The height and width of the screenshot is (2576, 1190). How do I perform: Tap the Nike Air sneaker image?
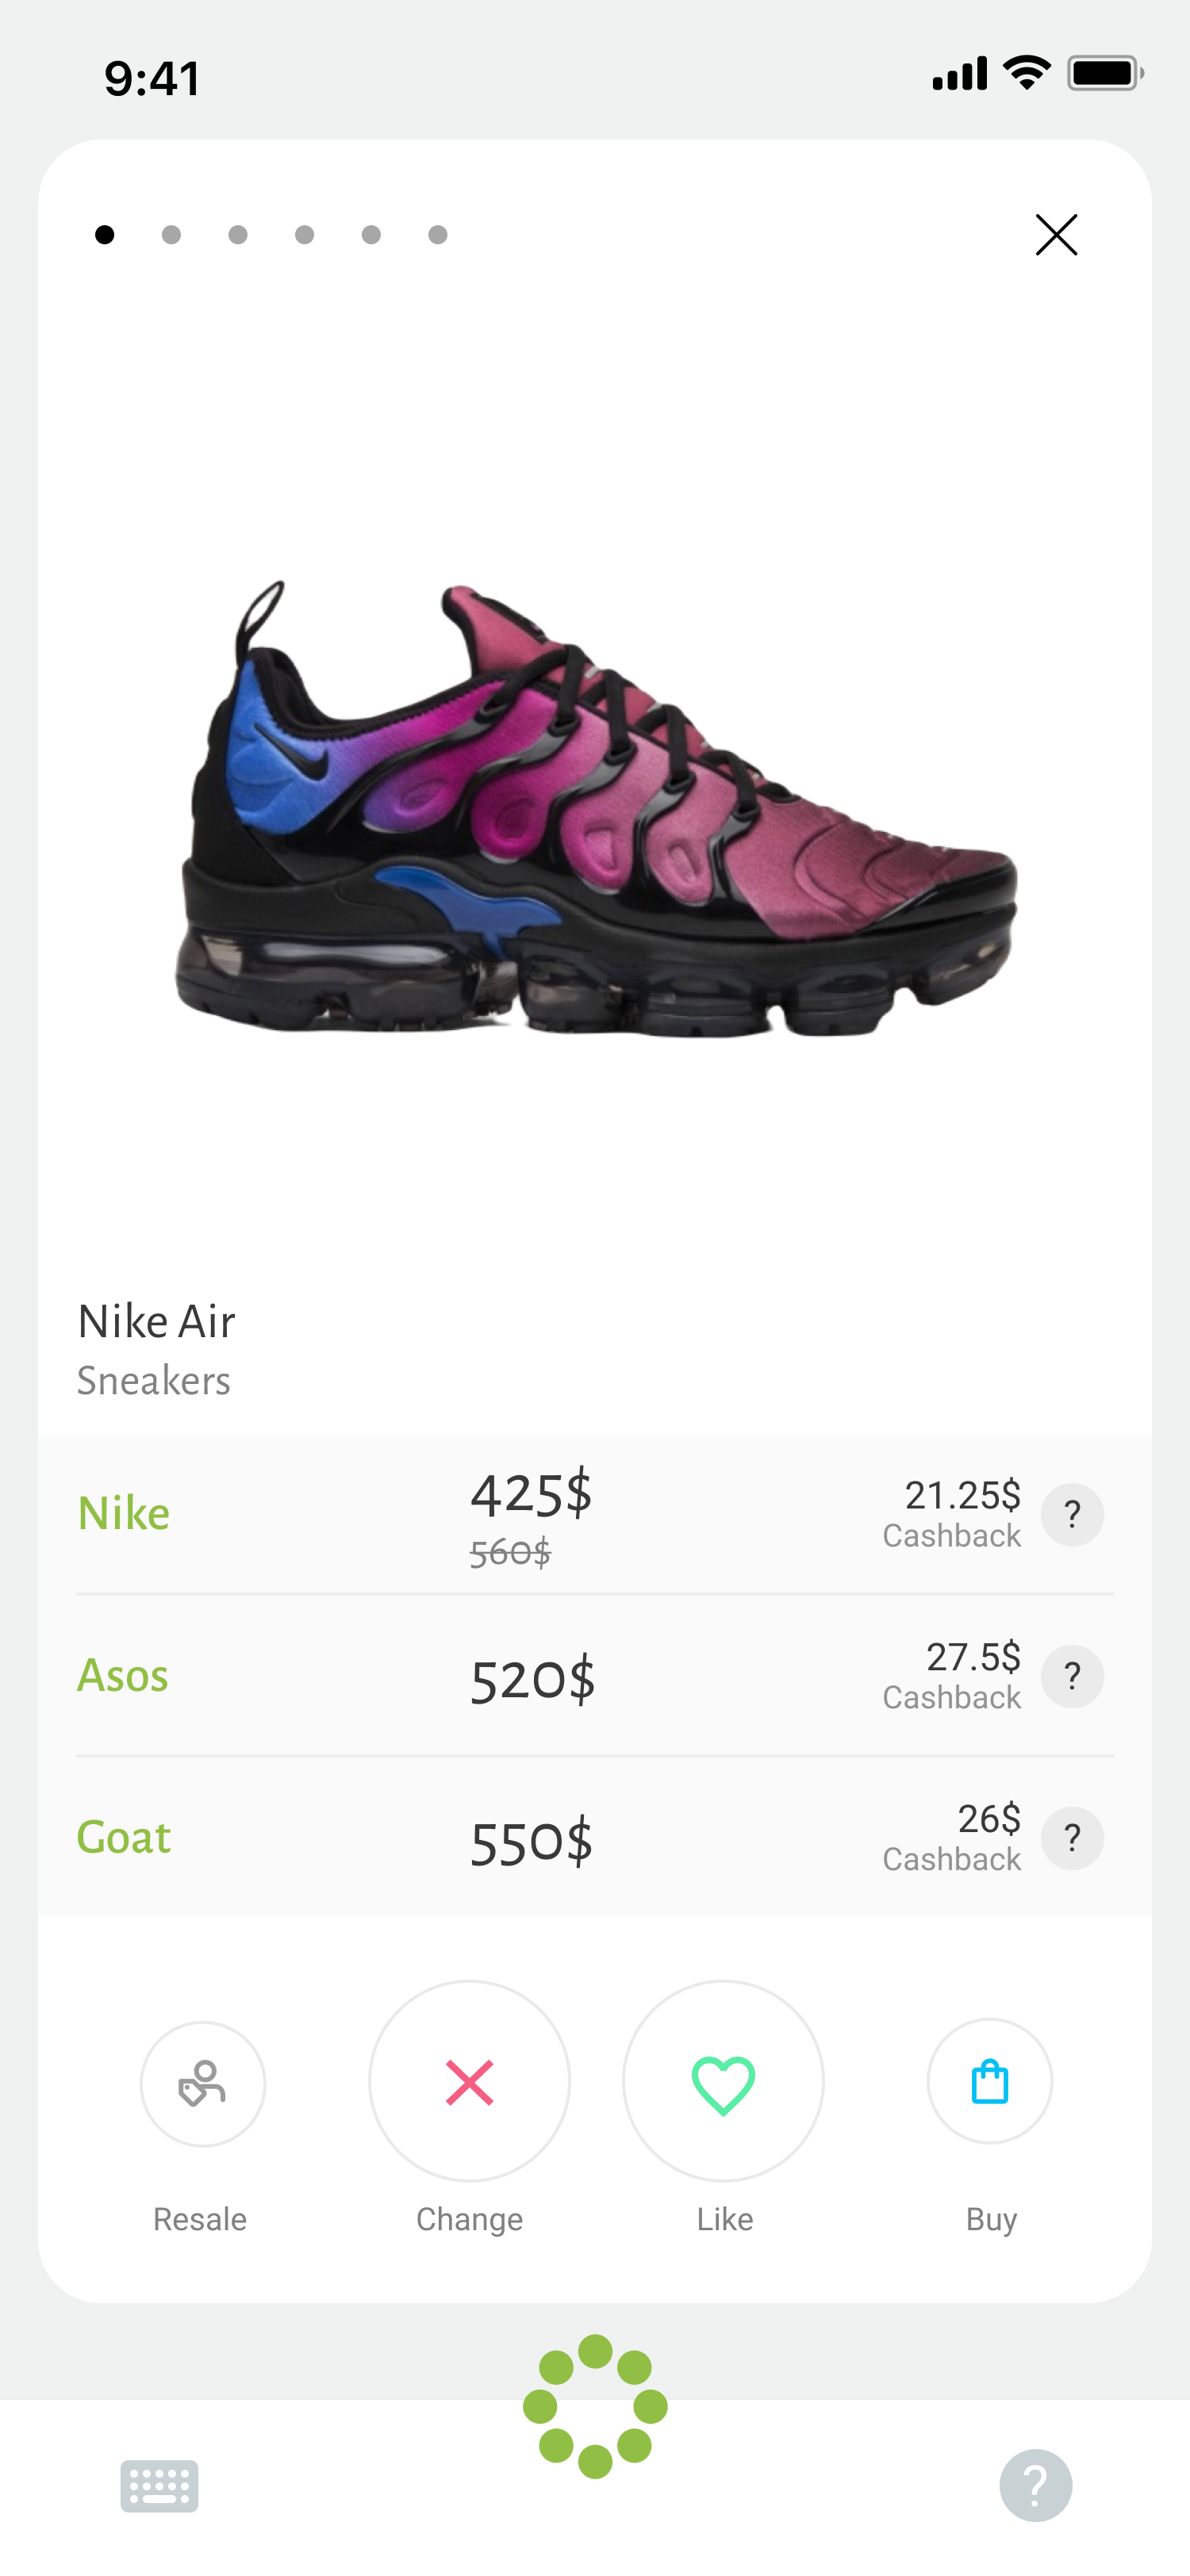[x=596, y=808]
